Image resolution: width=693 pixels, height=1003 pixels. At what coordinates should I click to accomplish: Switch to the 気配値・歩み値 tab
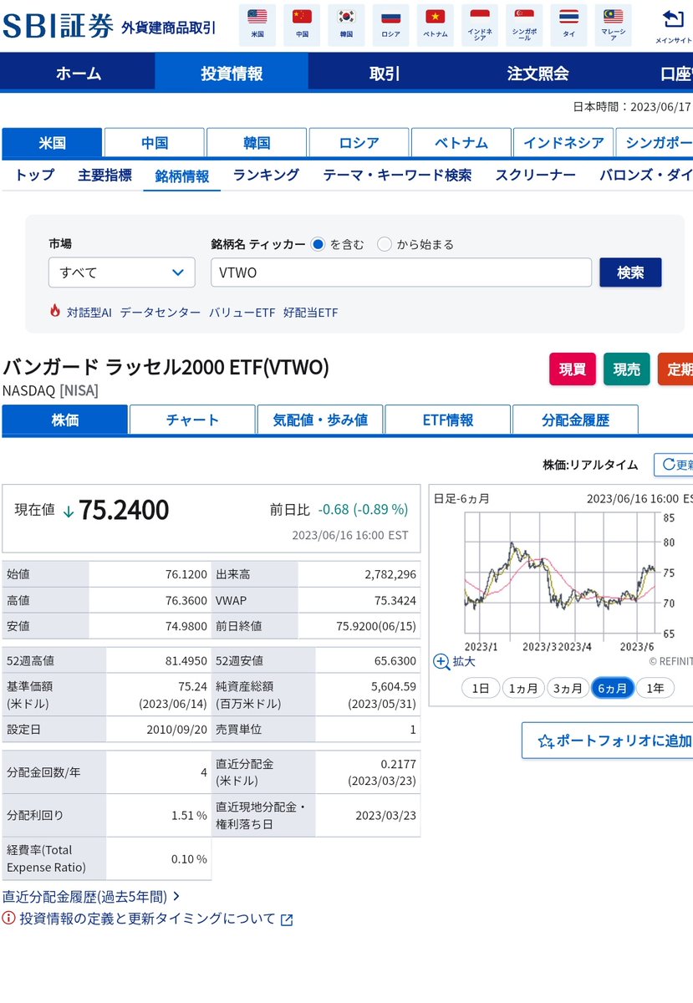(x=320, y=420)
